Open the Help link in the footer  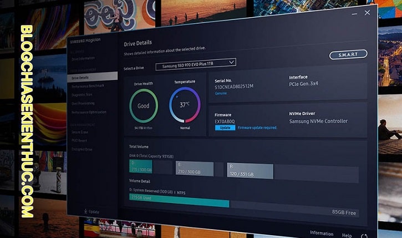[347, 235]
